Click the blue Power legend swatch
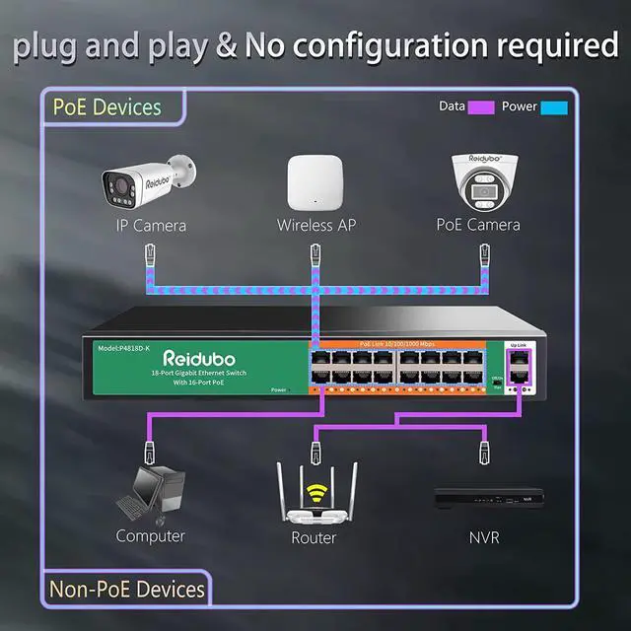This screenshot has width=631, height=631. [x=554, y=107]
